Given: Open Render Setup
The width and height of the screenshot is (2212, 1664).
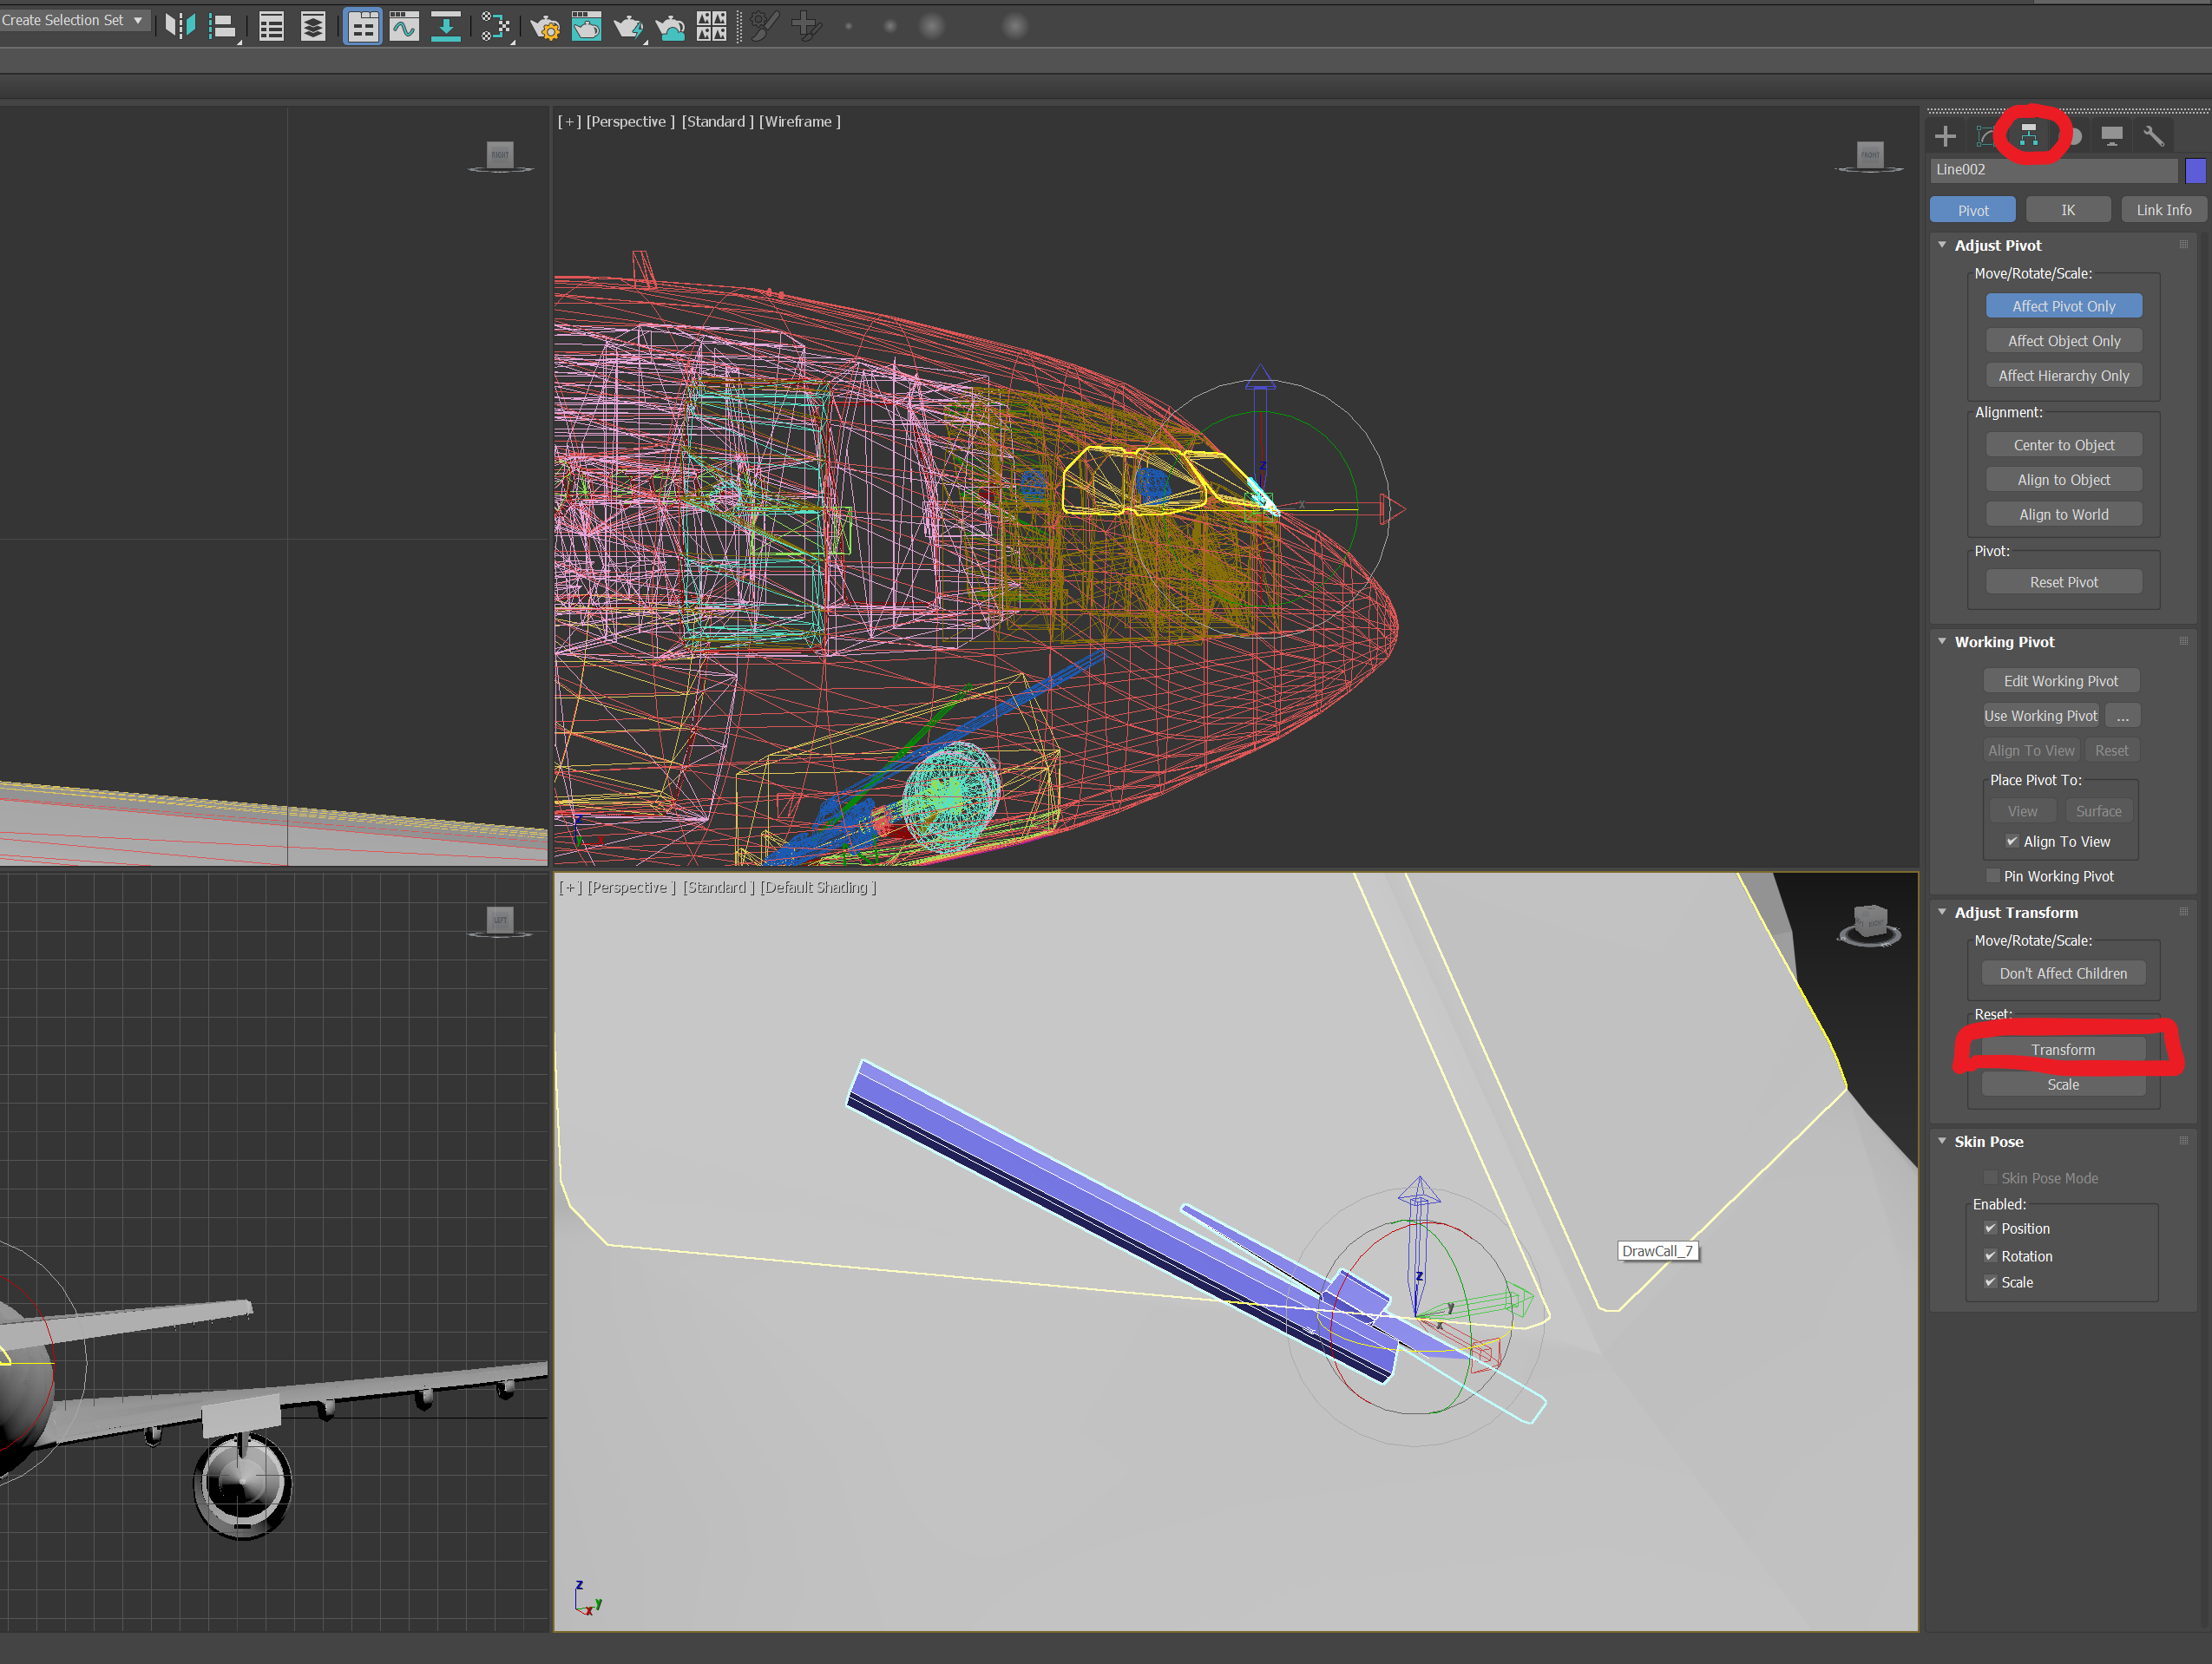Looking at the screenshot, I should 546,25.
